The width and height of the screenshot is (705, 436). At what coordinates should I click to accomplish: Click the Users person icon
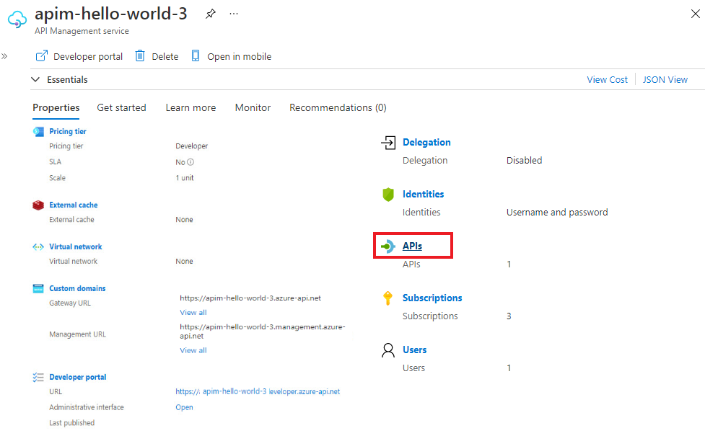[388, 350]
